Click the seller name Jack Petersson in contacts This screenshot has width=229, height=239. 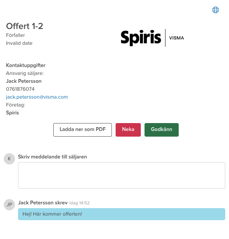coord(24,81)
